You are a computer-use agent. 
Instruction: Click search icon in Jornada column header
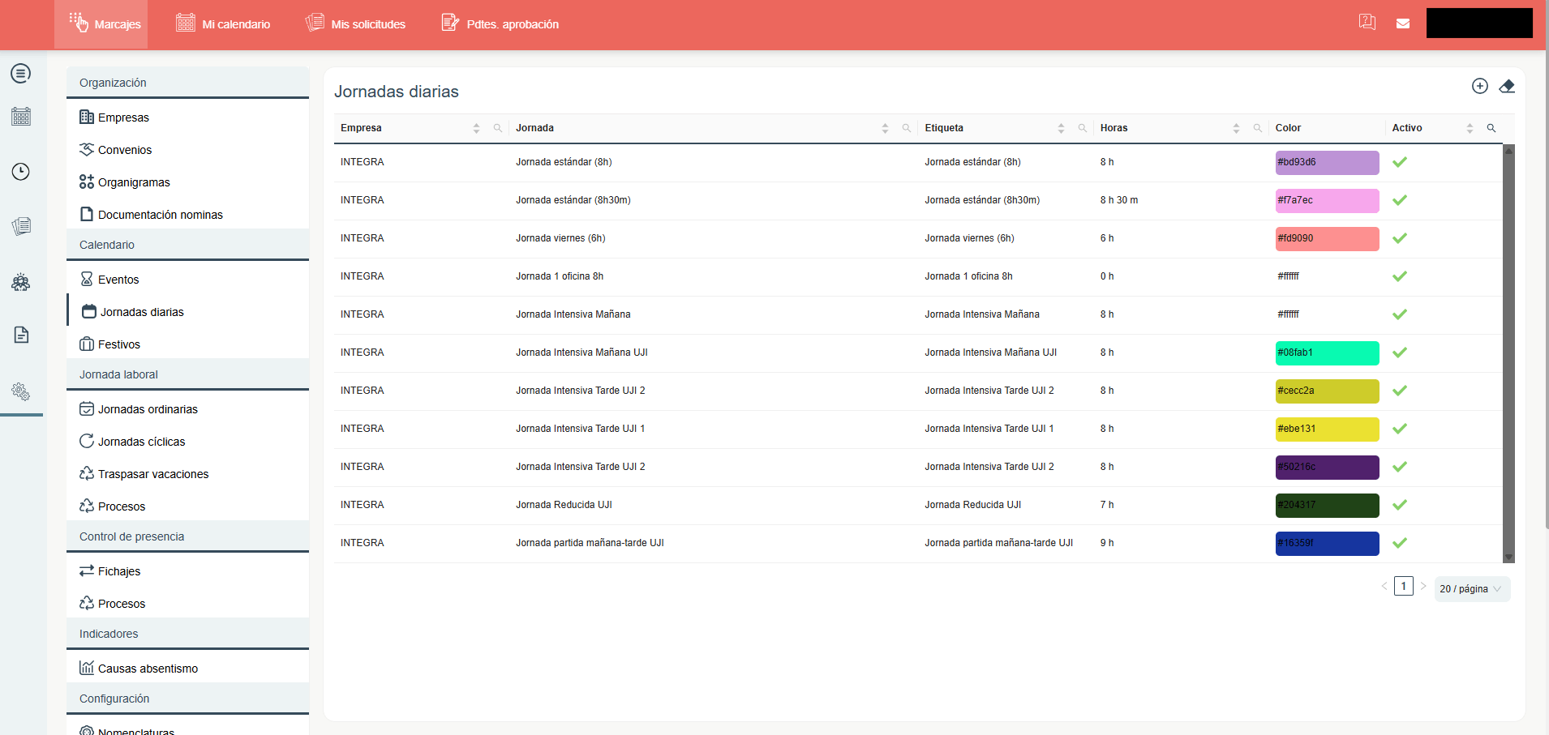click(x=906, y=128)
